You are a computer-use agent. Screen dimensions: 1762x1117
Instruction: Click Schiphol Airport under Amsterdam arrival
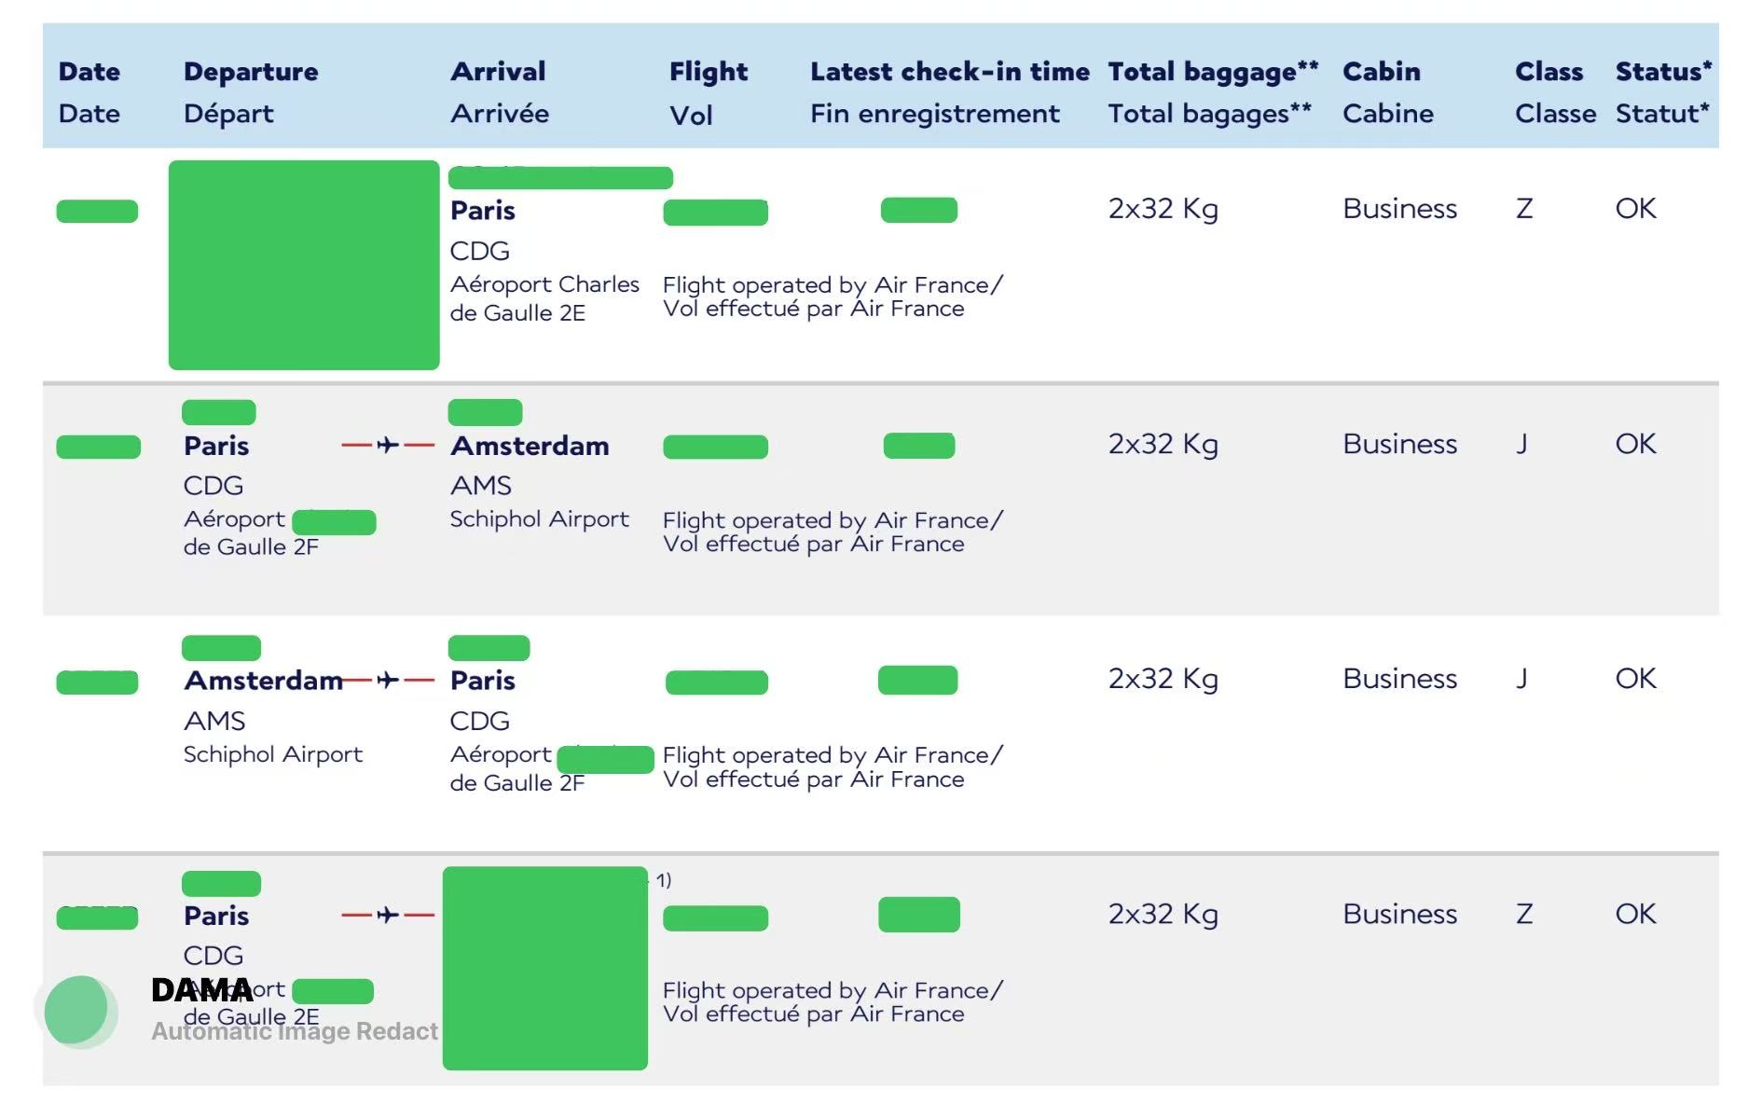(539, 519)
